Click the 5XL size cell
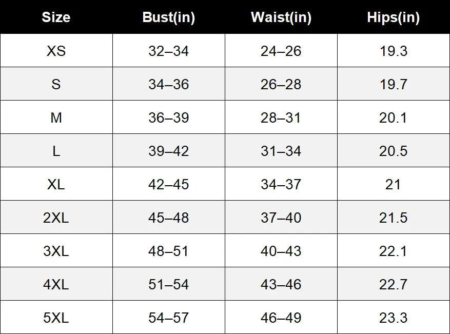 click(56, 318)
